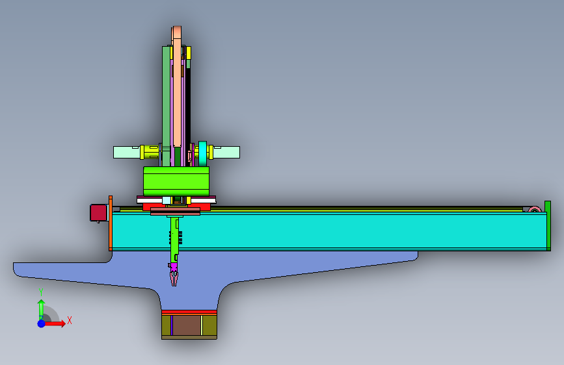Select the green vertical arm hanging below the beam

[x=174, y=240]
